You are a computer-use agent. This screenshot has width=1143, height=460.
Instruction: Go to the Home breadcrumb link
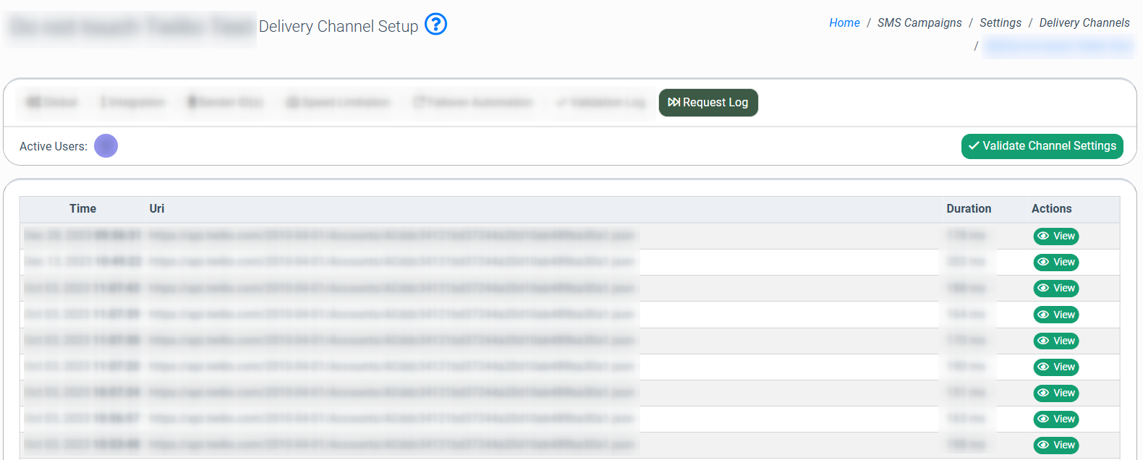coord(844,23)
